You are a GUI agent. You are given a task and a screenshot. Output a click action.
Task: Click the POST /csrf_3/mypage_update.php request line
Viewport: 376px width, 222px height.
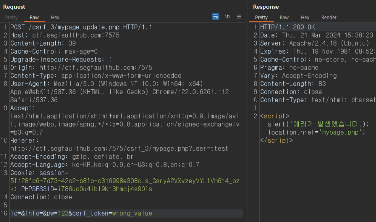pos(81,27)
